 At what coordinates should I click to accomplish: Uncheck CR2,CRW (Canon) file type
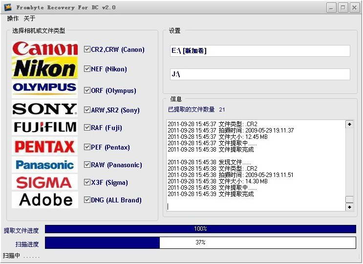tap(87, 49)
